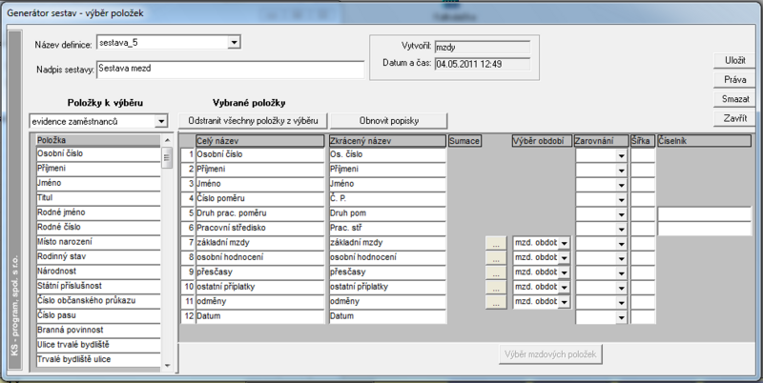This screenshot has width=763, height=383.
Task: Select Titul in the Položka list
Action: tap(98, 198)
